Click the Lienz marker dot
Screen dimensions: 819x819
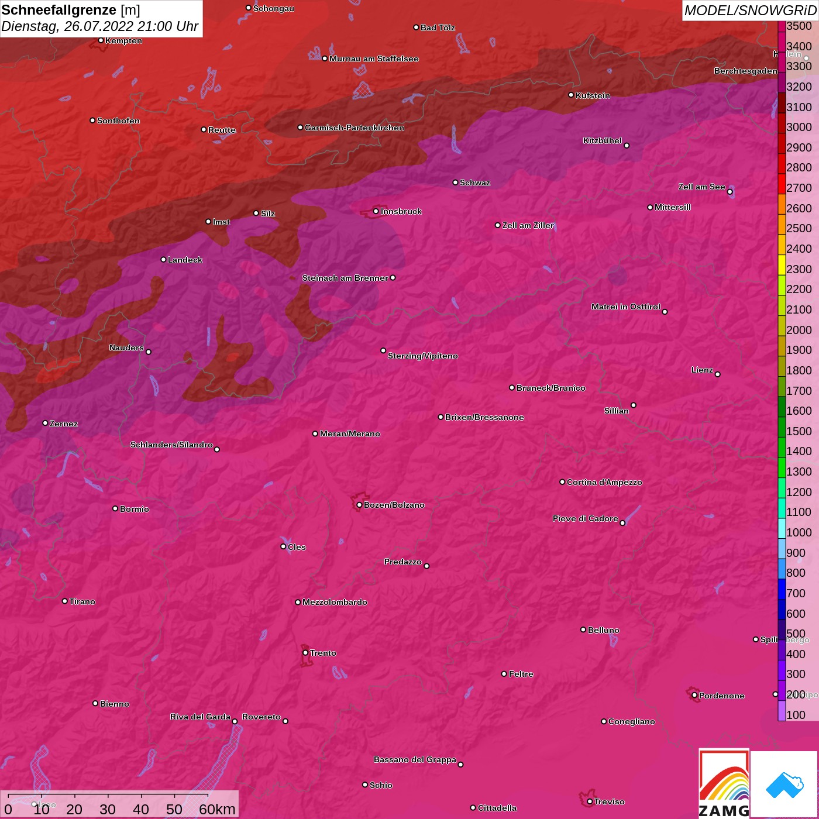tap(718, 374)
